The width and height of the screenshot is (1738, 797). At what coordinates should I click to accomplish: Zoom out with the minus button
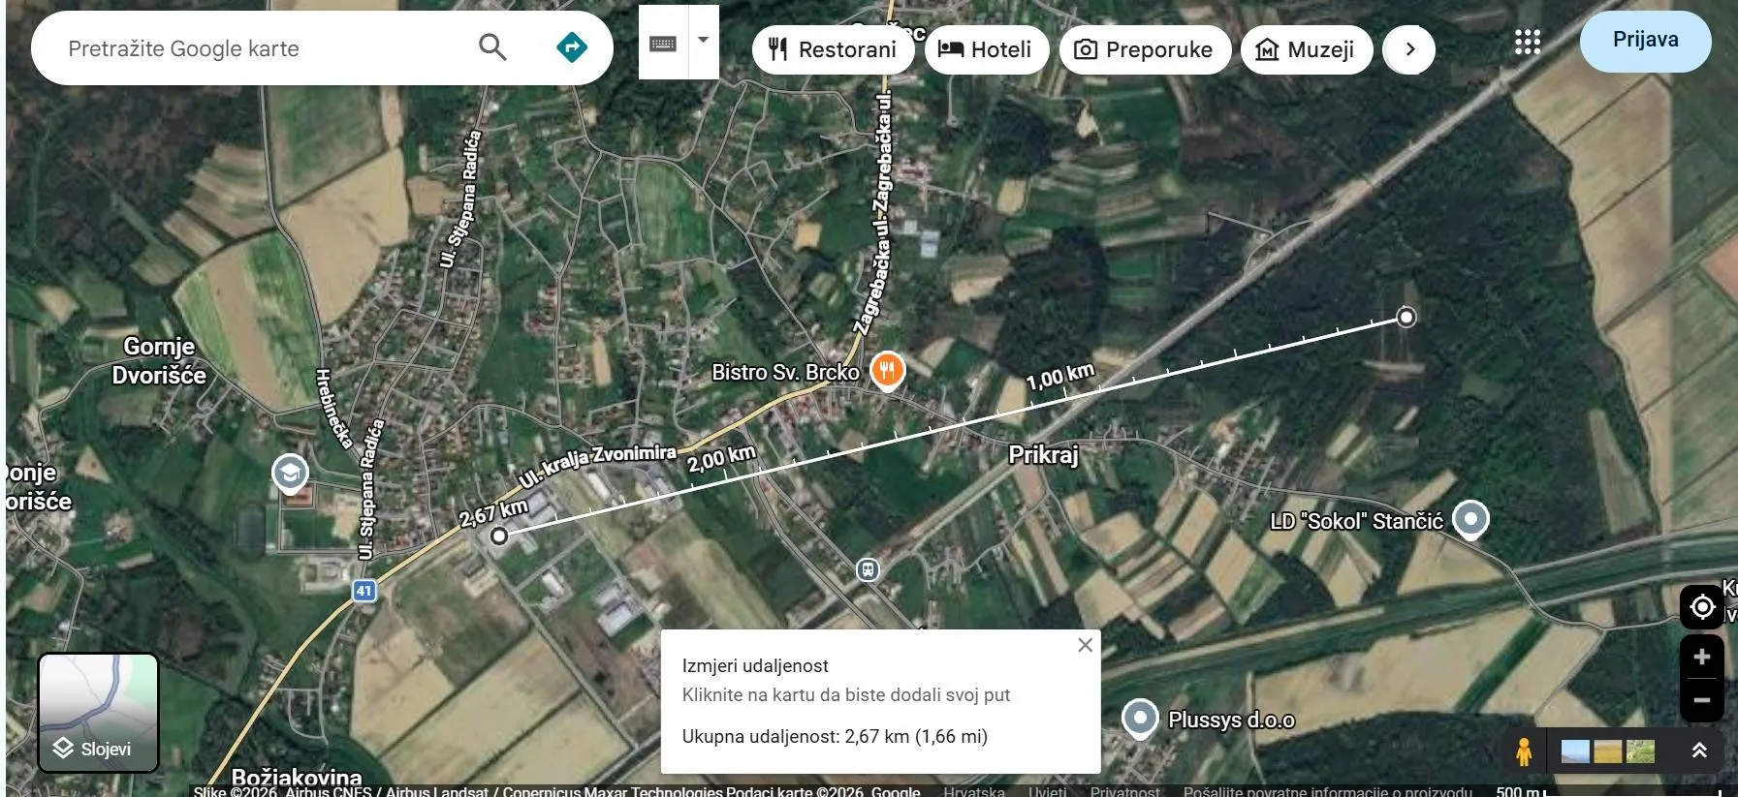pos(1701,699)
